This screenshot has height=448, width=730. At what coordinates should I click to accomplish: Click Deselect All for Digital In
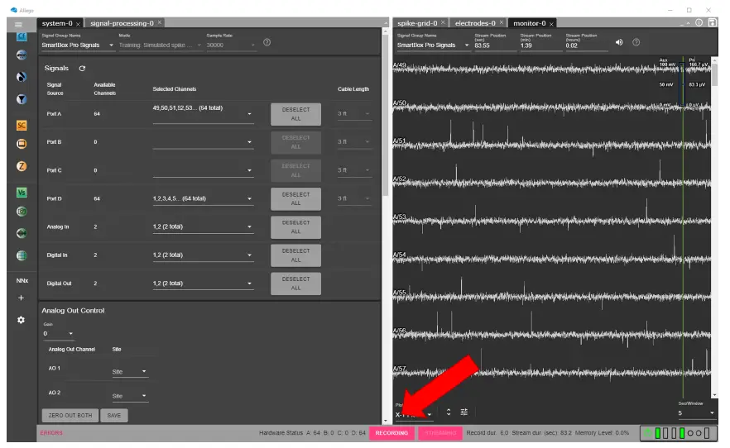point(295,255)
